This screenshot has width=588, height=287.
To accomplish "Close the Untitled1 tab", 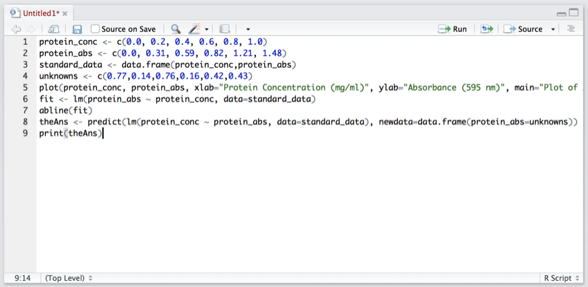I will click(66, 13).
